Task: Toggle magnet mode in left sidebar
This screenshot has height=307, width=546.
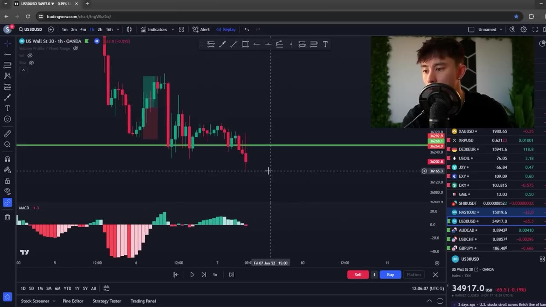Action: coord(7,159)
